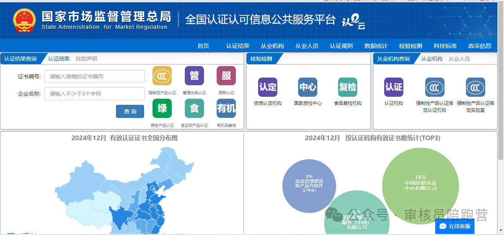Select the green 绿色产品认证 icon

point(162,109)
